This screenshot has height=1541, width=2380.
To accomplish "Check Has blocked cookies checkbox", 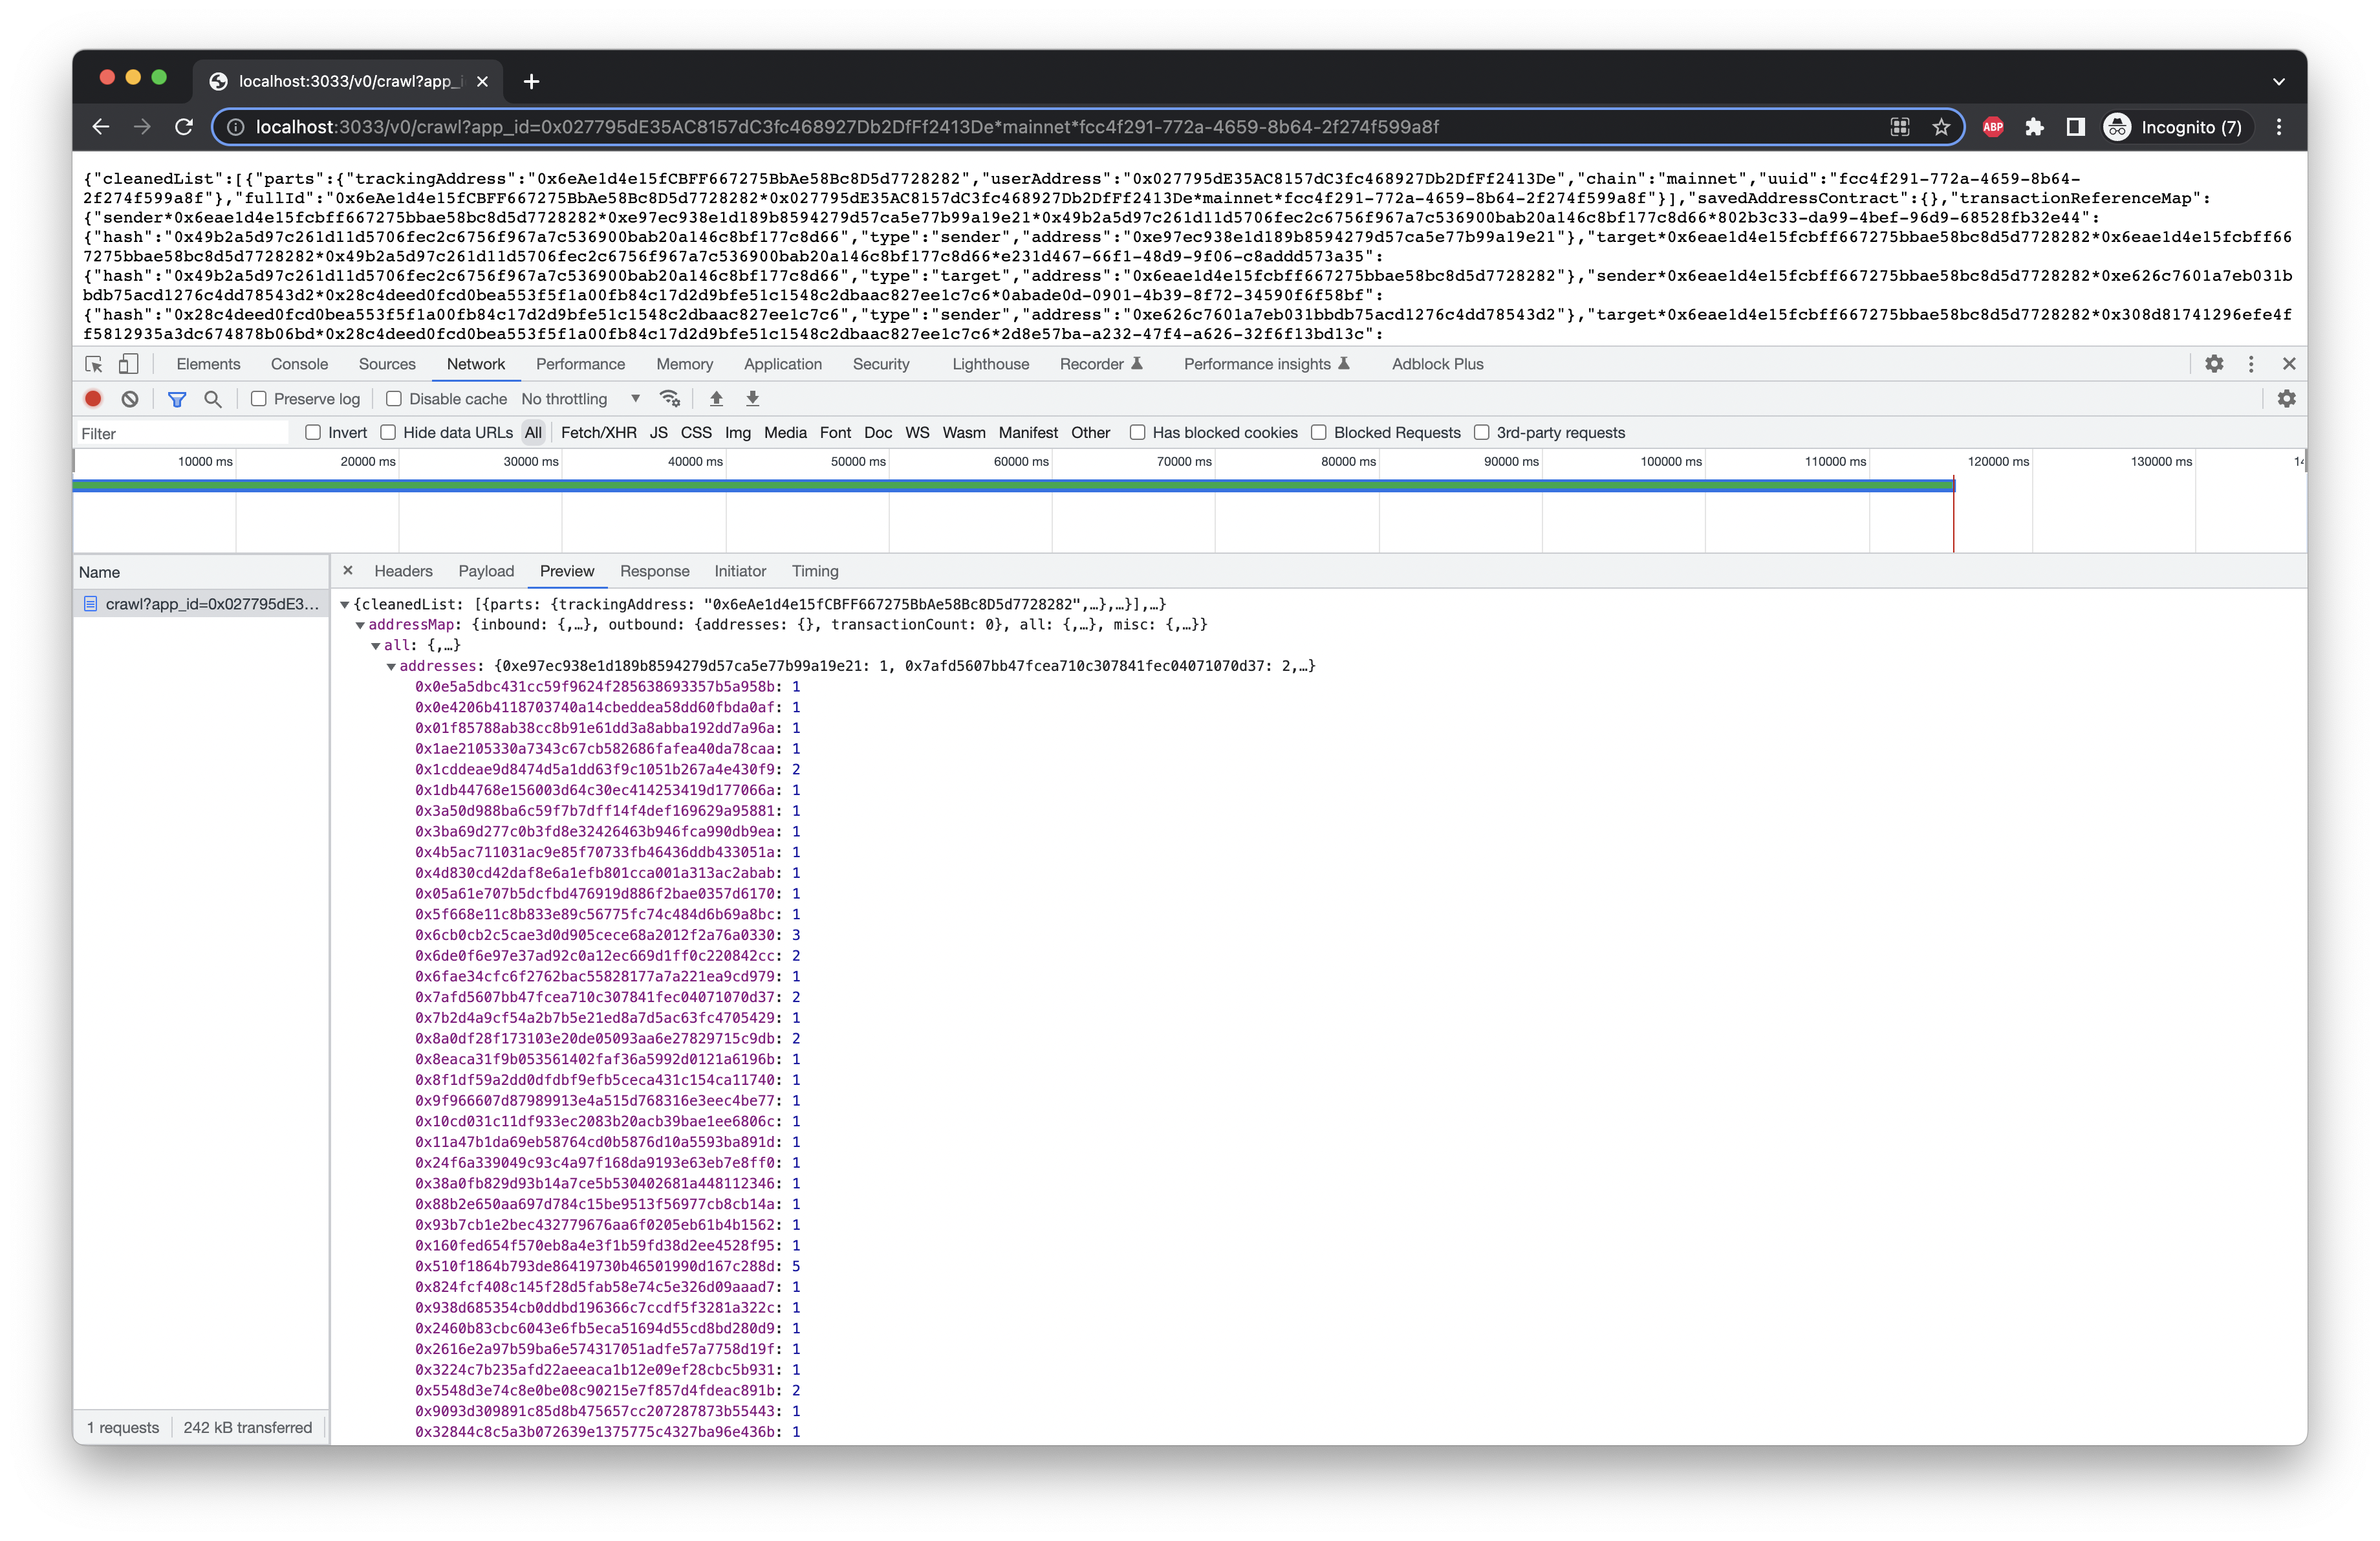I will [1137, 433].
